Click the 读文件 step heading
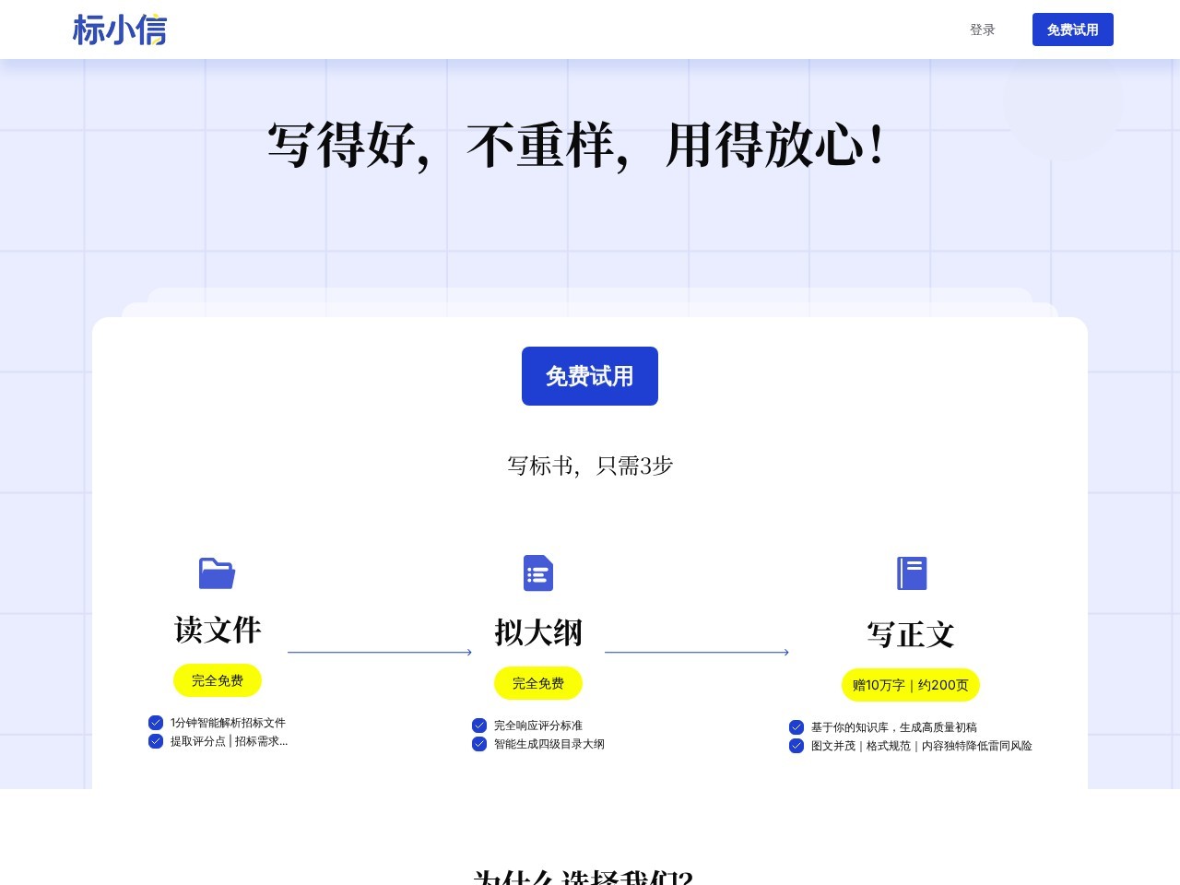 click(x=218, y=630)
